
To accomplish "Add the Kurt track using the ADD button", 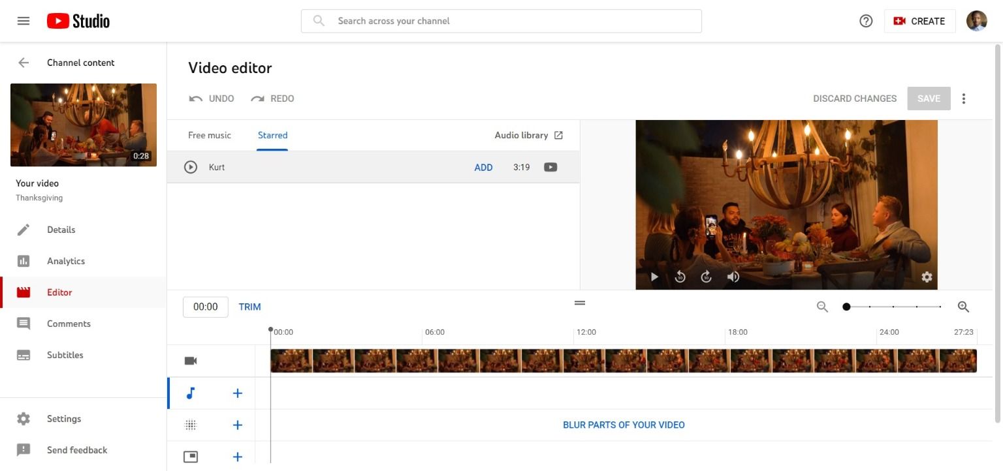I will (483, 167).
